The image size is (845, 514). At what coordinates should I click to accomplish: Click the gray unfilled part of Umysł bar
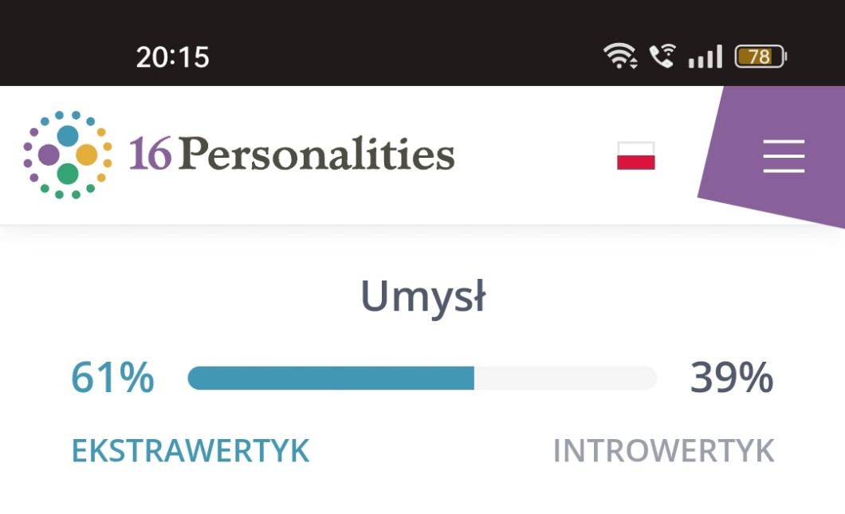tap(565, 379)
